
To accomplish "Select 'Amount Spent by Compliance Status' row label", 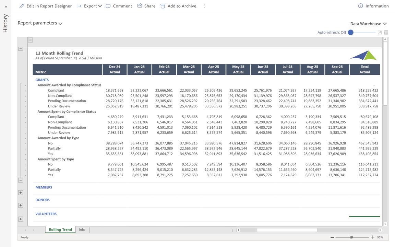I will 67,111.
